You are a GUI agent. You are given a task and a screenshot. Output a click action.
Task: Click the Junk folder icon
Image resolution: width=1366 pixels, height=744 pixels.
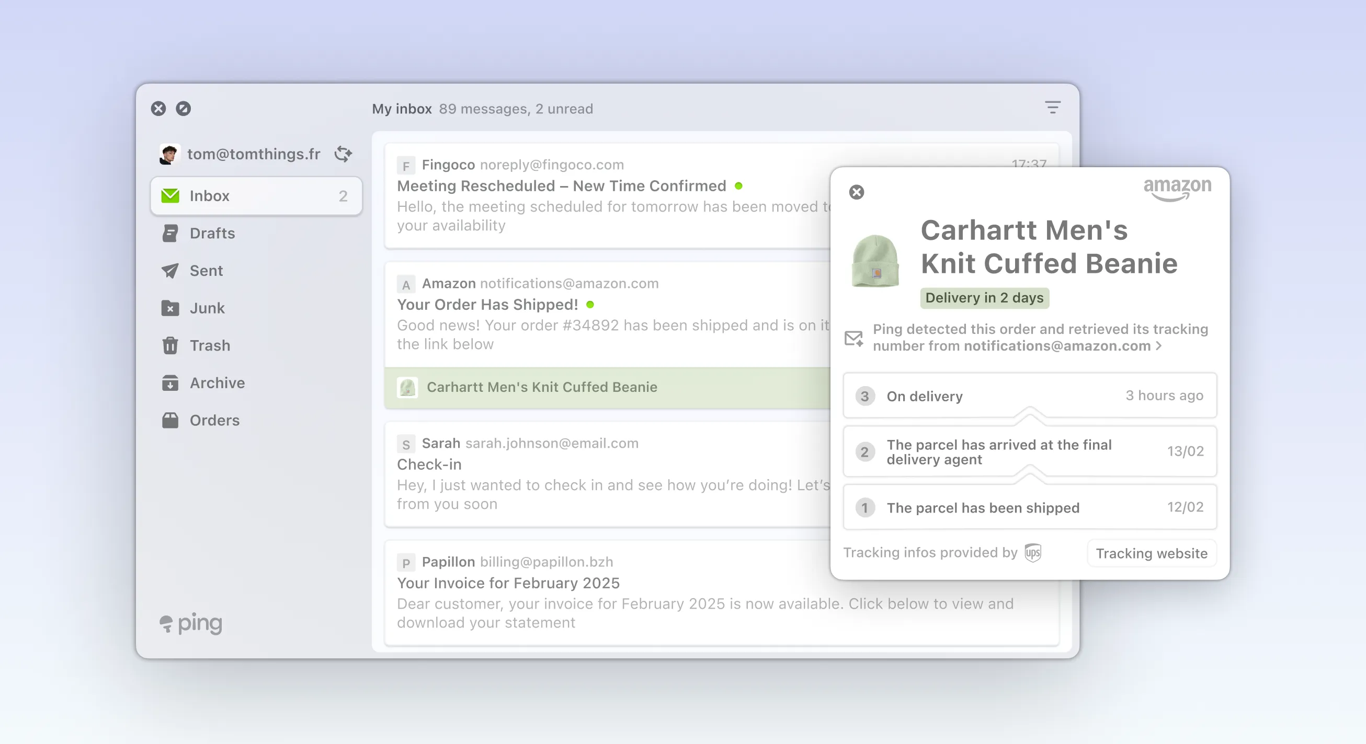click(170, 308)
